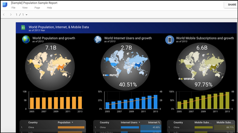Click the mobile phone icon

click(x=170, y=40)
